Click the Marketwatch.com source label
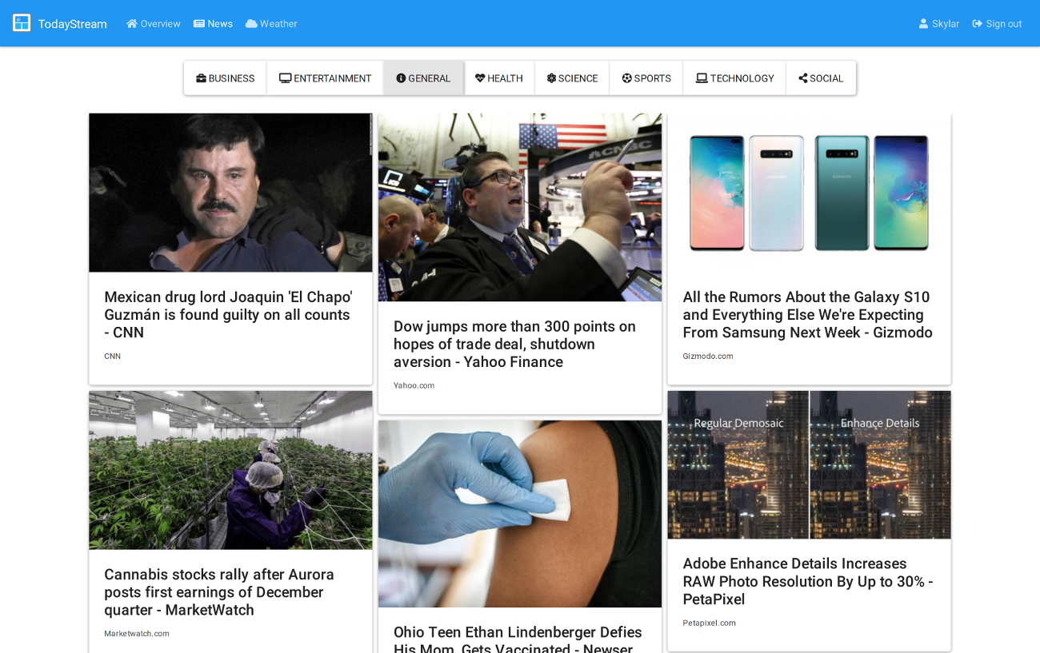This screenshot has height=653, width=1040. pyautogui.click(x=137, y=634)
